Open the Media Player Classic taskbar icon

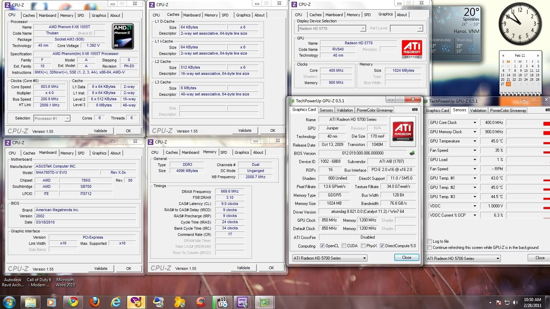(222, 302)
